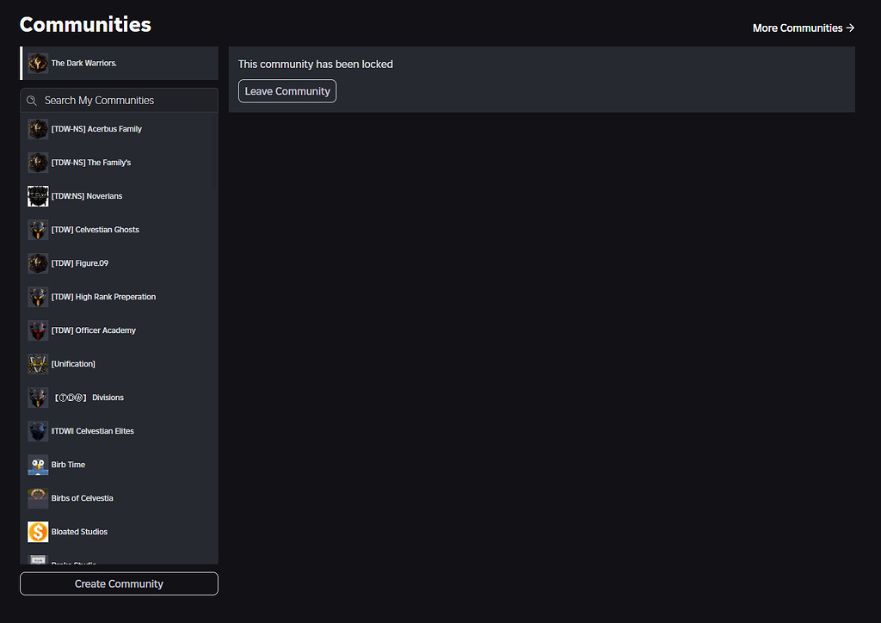The image size is (881, 623).
Task: Open the More Communities link
Action: click(804, 28)
